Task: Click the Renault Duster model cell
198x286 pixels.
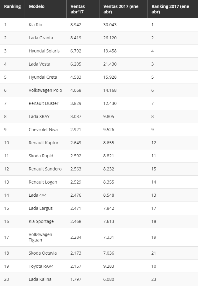Action: click(43, 103)
